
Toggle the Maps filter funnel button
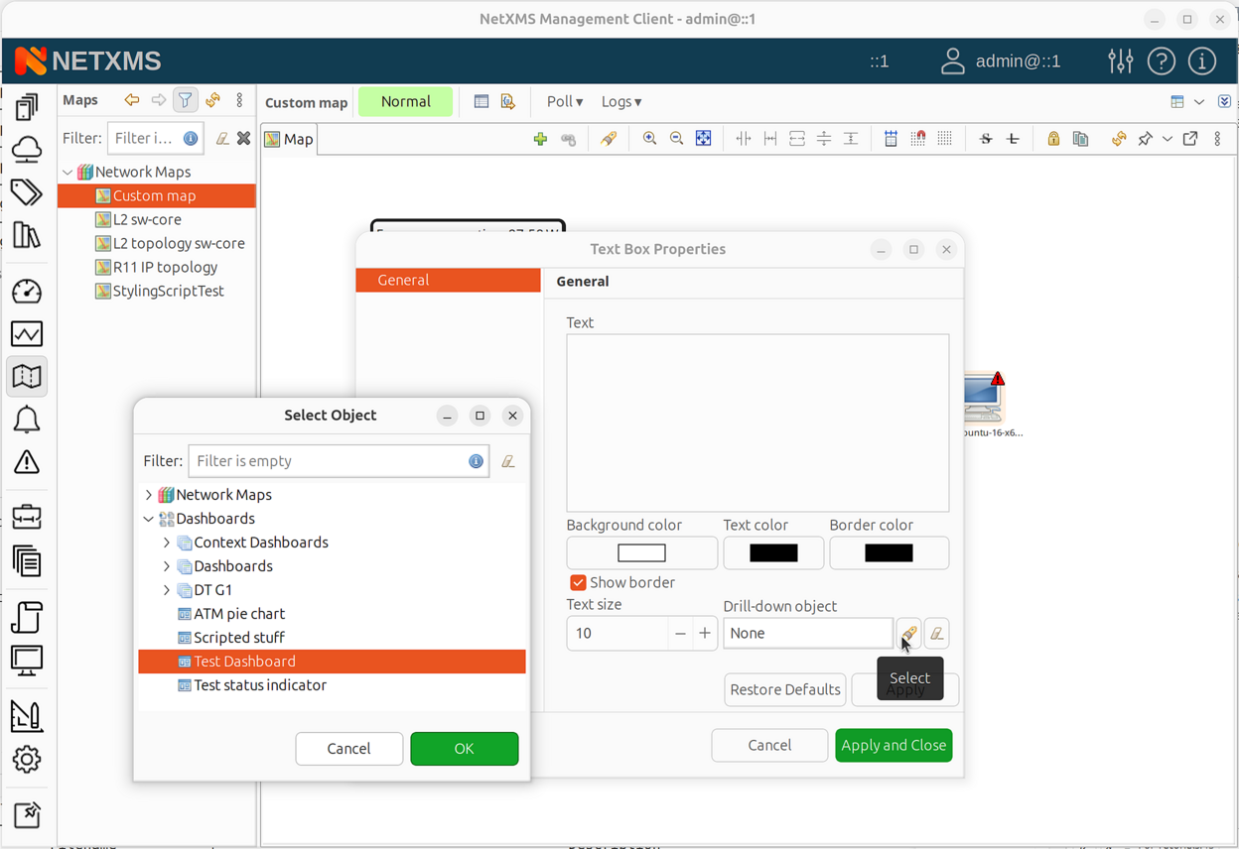pyautogui.click(x=186, y=100)
